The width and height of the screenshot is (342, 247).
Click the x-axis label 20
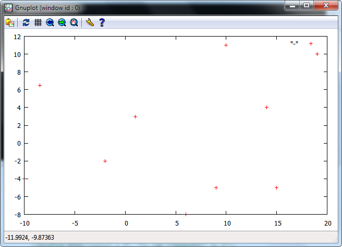[x=328, y=223]
